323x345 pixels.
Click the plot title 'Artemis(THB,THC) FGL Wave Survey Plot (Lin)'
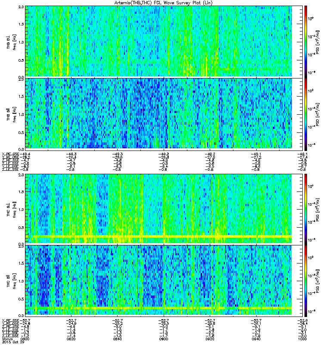pyautogui.click(x=164, y=3)
